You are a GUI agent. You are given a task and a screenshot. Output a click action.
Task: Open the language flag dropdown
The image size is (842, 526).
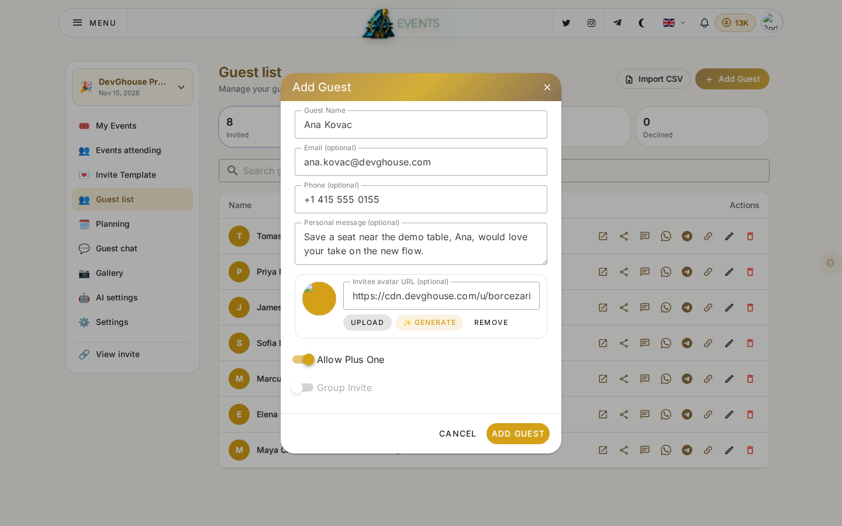tap(674, 23)
